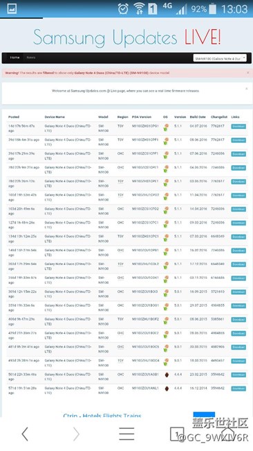Click the Lollipop OS icon in first row
The height and width of the screenshot is (451, 253).
tap(166, 128)
